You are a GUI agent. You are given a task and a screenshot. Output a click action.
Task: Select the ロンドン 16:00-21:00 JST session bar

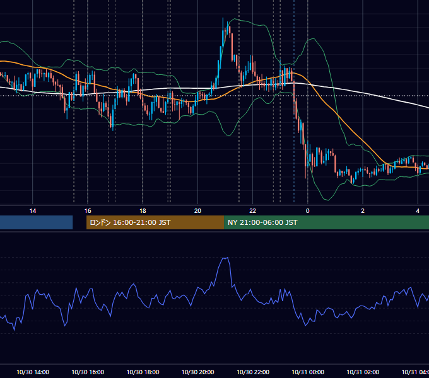pos(155,222)
